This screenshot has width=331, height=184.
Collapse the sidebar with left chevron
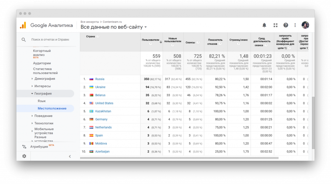pyautogui.click(x=70, y=156)
